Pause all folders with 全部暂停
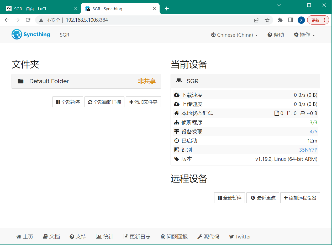332x245 pixels. [68, 102]
